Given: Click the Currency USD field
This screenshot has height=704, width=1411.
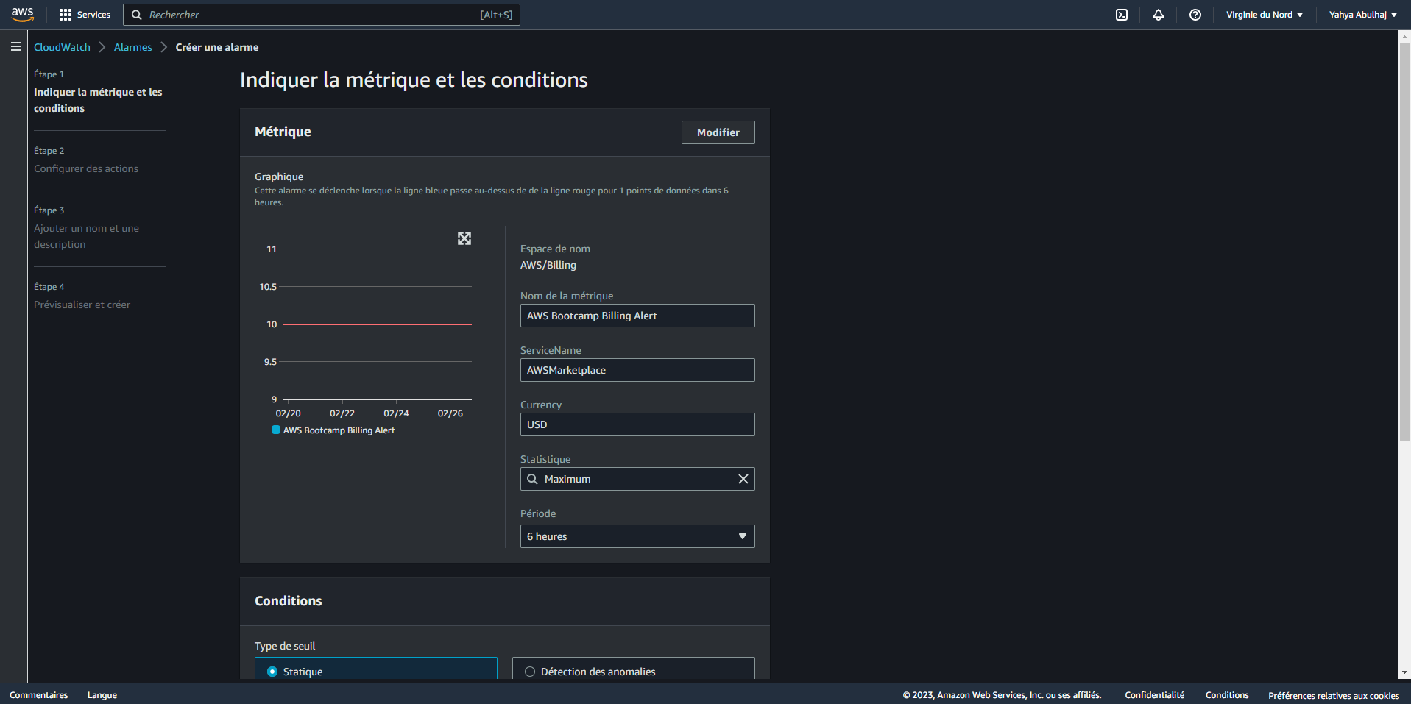Looking at the screenshot, I should [637, 424].
